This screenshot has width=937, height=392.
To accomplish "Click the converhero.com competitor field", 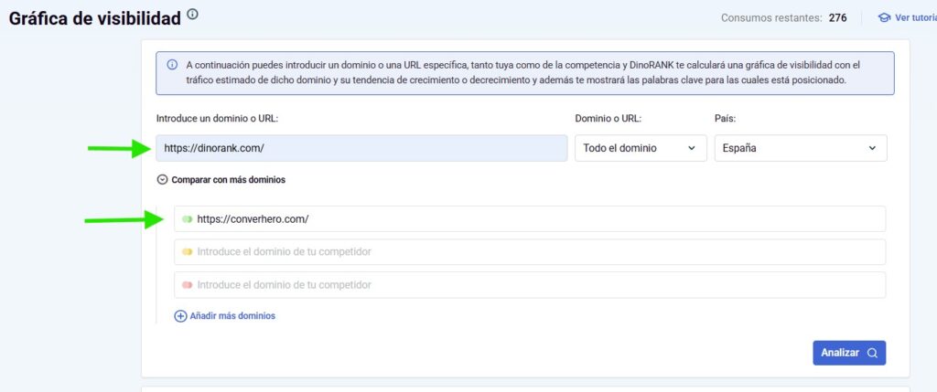I will point(530,219).
